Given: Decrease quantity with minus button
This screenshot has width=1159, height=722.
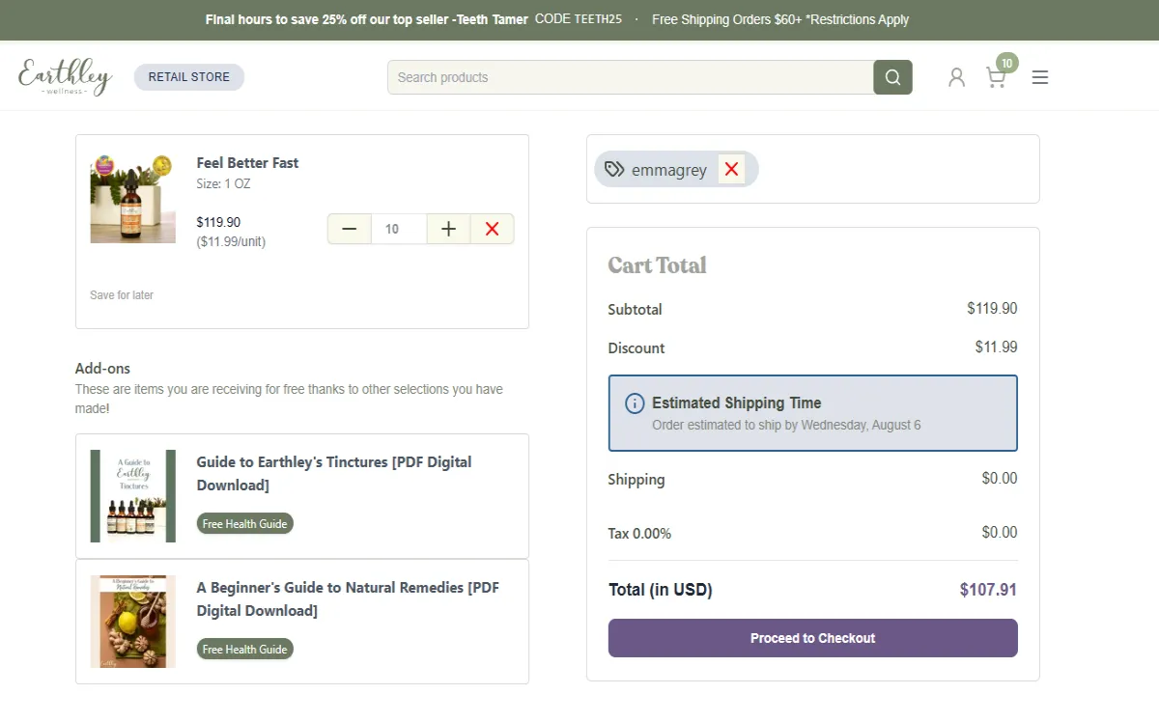Looking at the screenshot, I should pyautogui.click(x=350, y=229).
